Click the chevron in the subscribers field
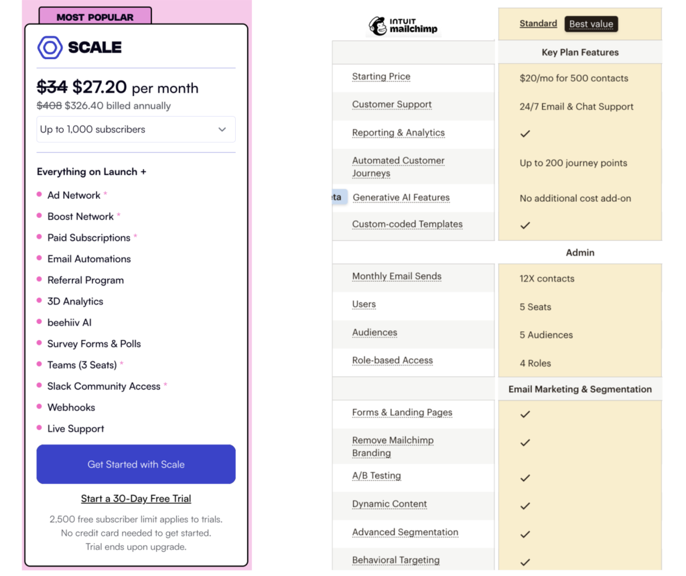 pyautogui.click(x=222, y=129)
